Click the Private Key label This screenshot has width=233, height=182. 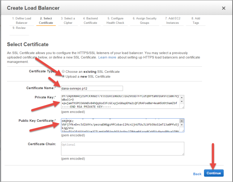point(45,97)
